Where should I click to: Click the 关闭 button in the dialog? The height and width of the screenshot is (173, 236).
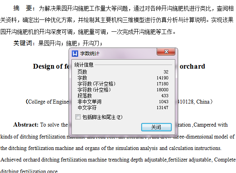(x=156, y=127)
